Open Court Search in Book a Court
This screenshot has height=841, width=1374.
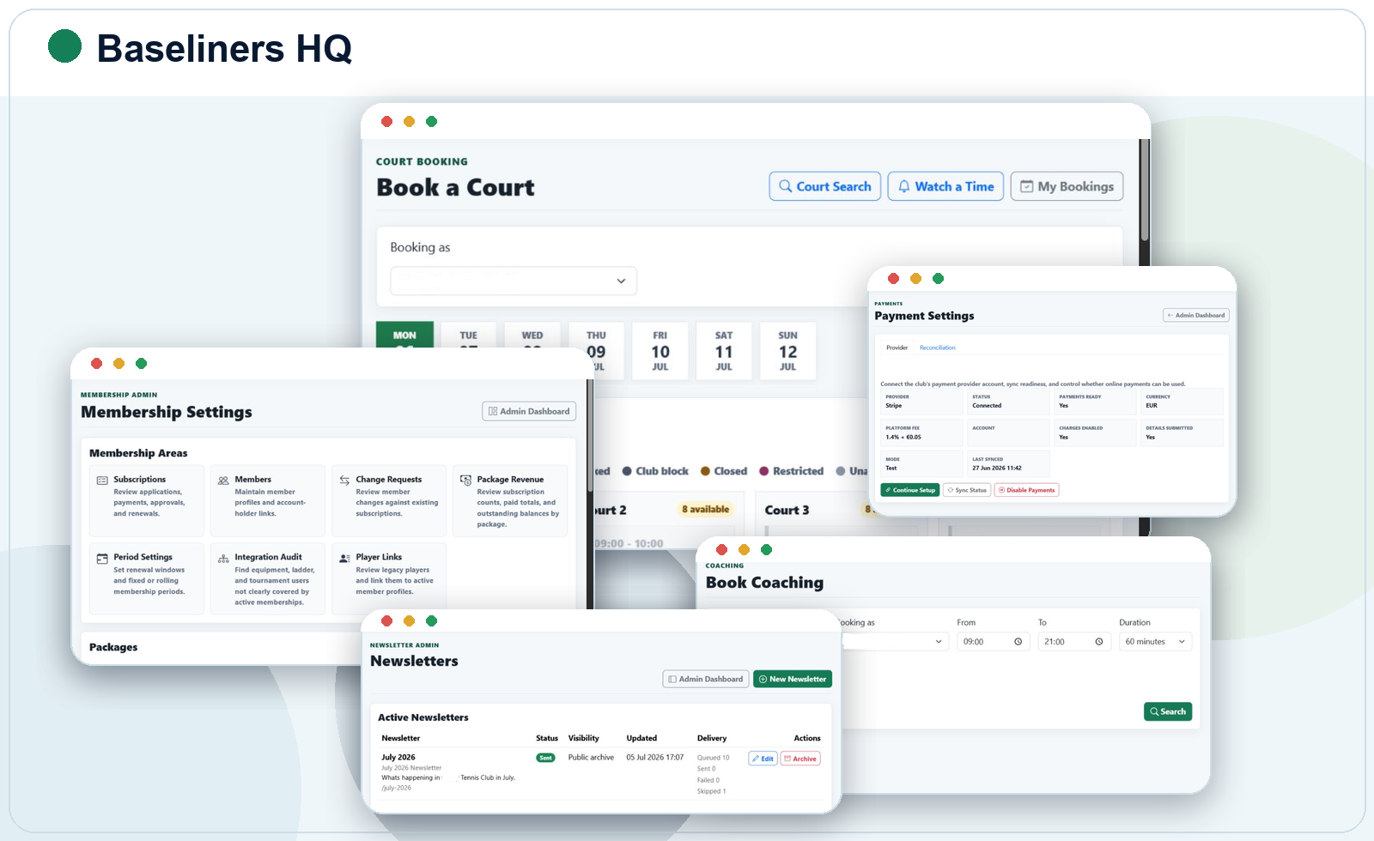pyautogui.click(x=825, y=186)
